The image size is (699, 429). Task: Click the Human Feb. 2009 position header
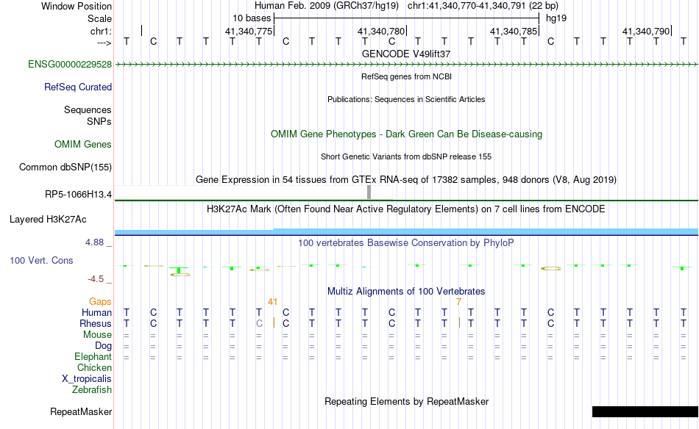pyautogui.click(x=406, y=6)
